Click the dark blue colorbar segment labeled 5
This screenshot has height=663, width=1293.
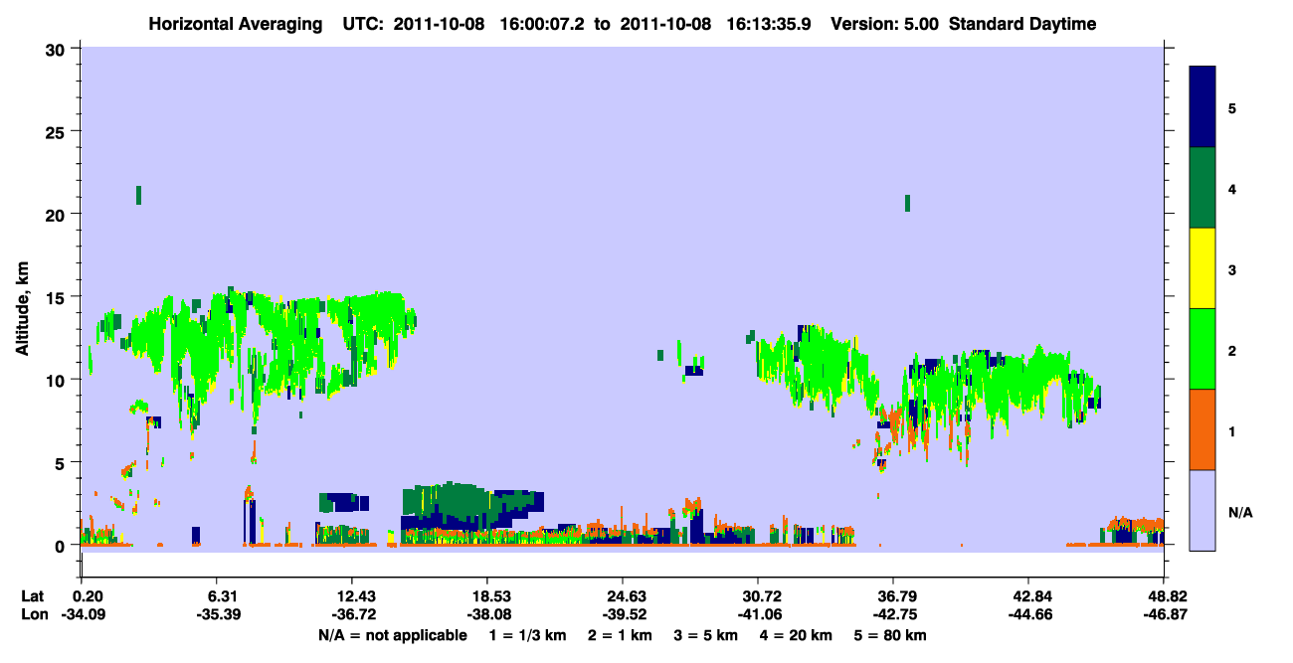tap(1202, 107)
